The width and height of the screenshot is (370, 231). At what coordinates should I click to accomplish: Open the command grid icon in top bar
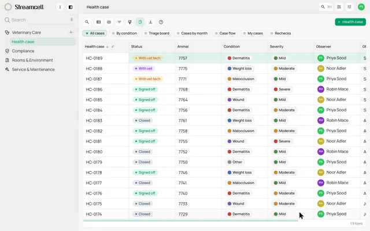click(339, 7)
